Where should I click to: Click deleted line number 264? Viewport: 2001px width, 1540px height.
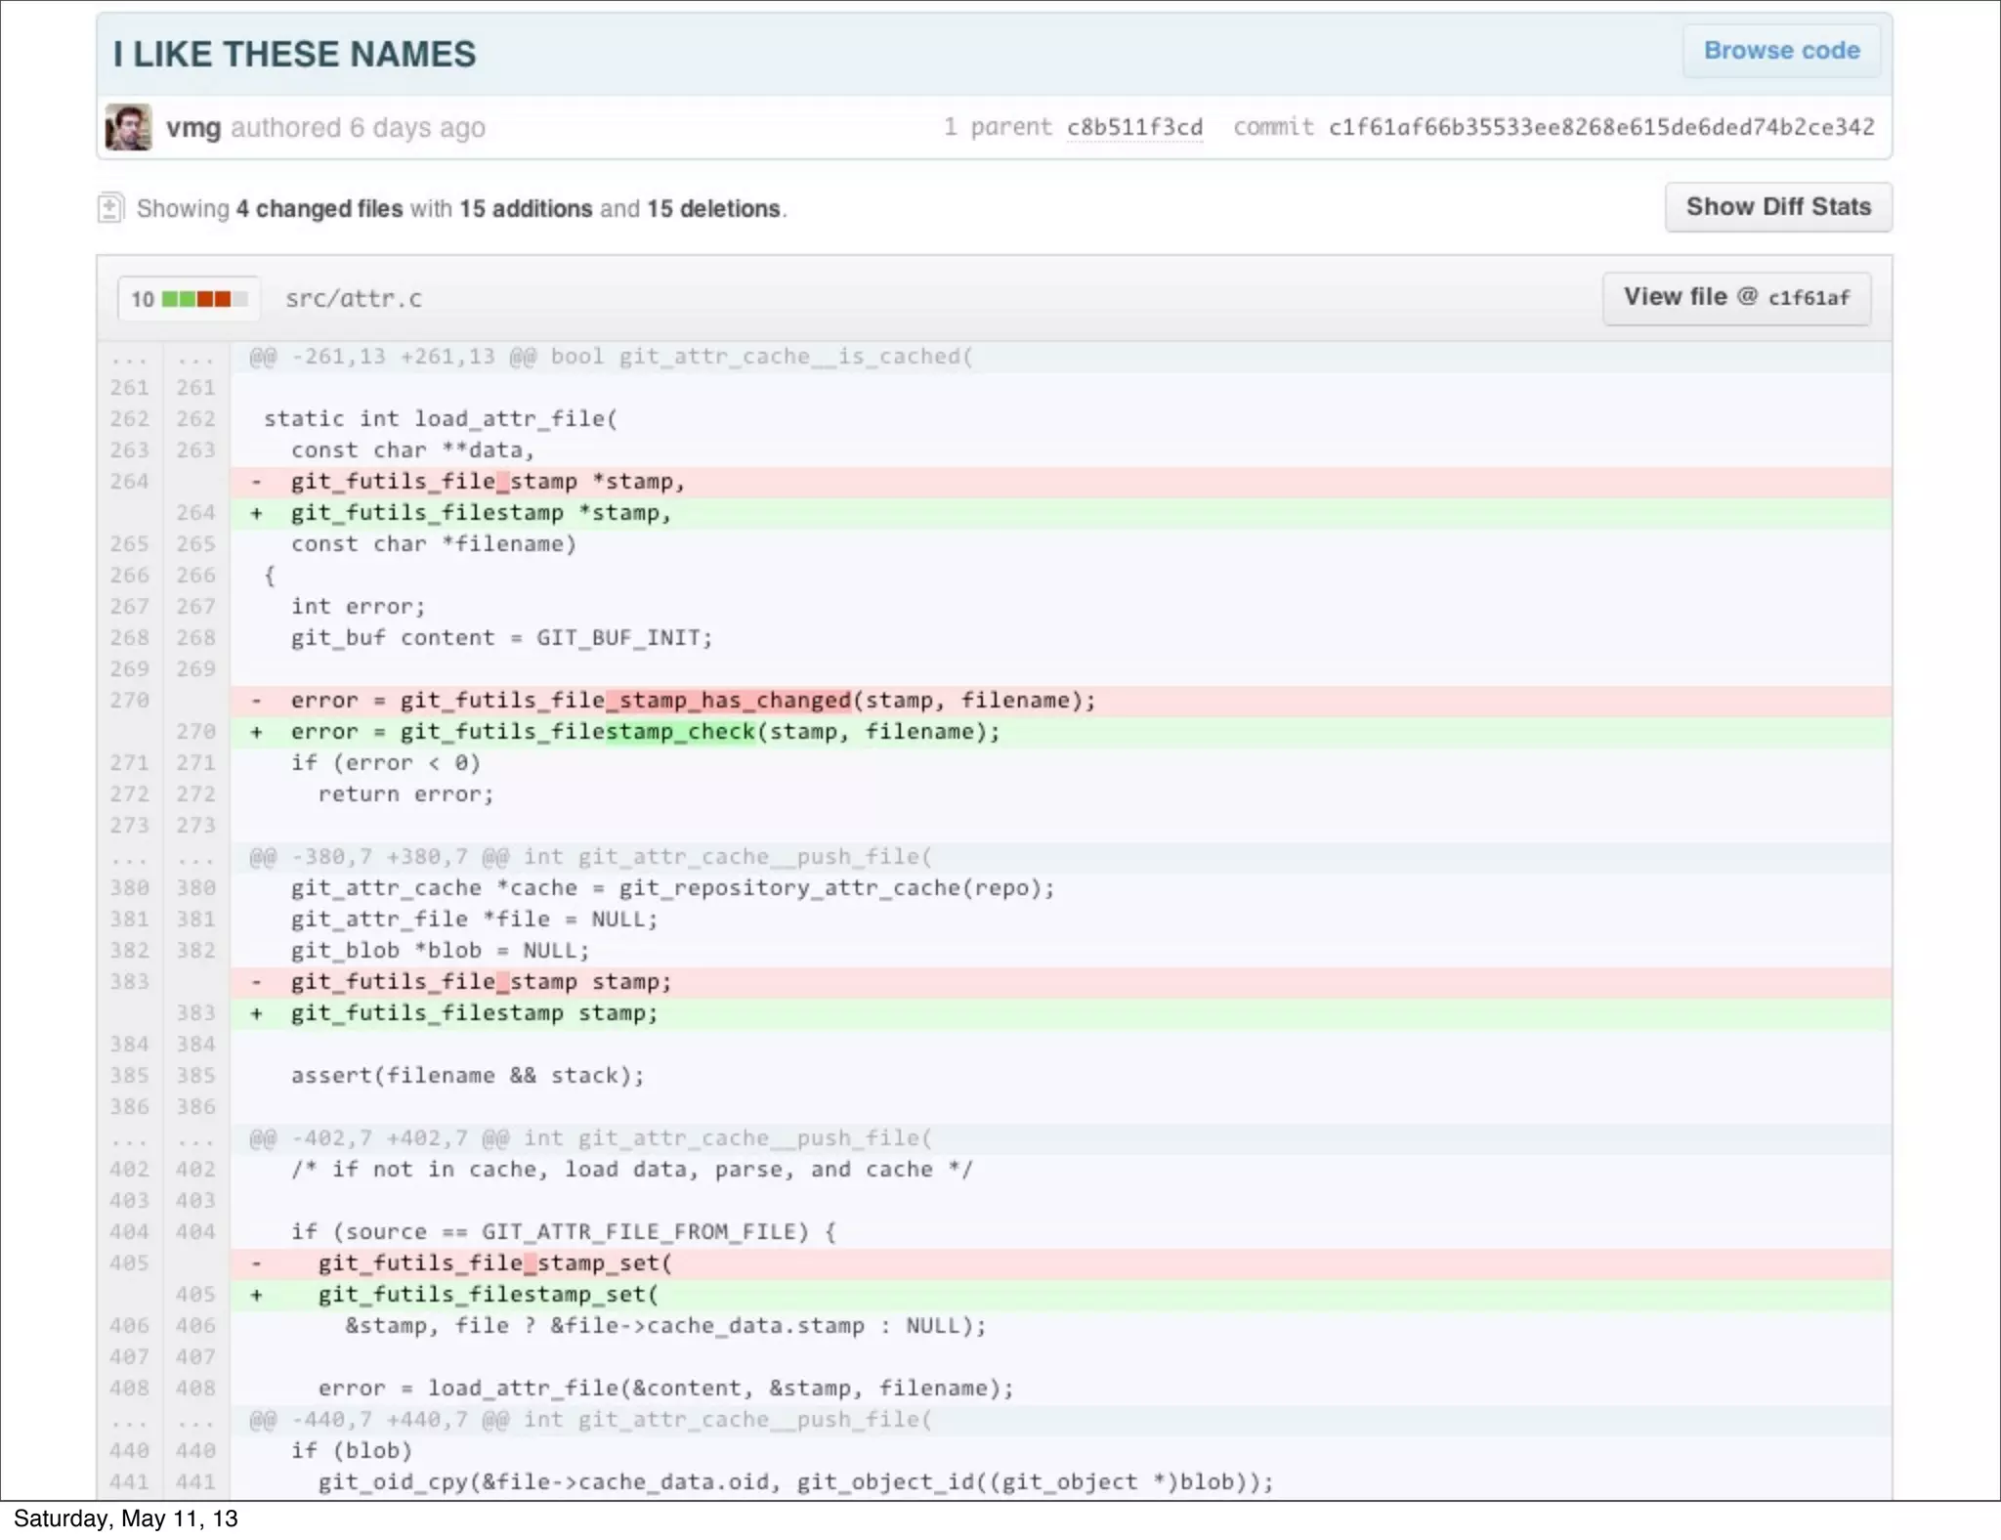click(129, 482)
